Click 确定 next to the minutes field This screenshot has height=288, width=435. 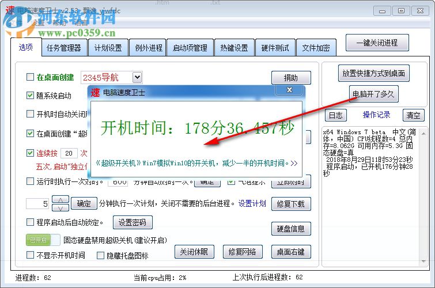(84, 204)
